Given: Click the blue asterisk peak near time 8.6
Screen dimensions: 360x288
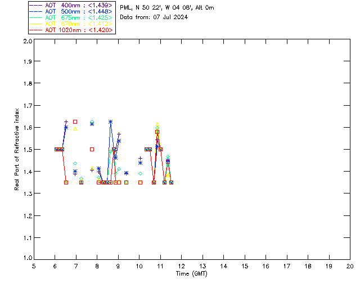Looking at the screenshot, I should pos(110,122).
